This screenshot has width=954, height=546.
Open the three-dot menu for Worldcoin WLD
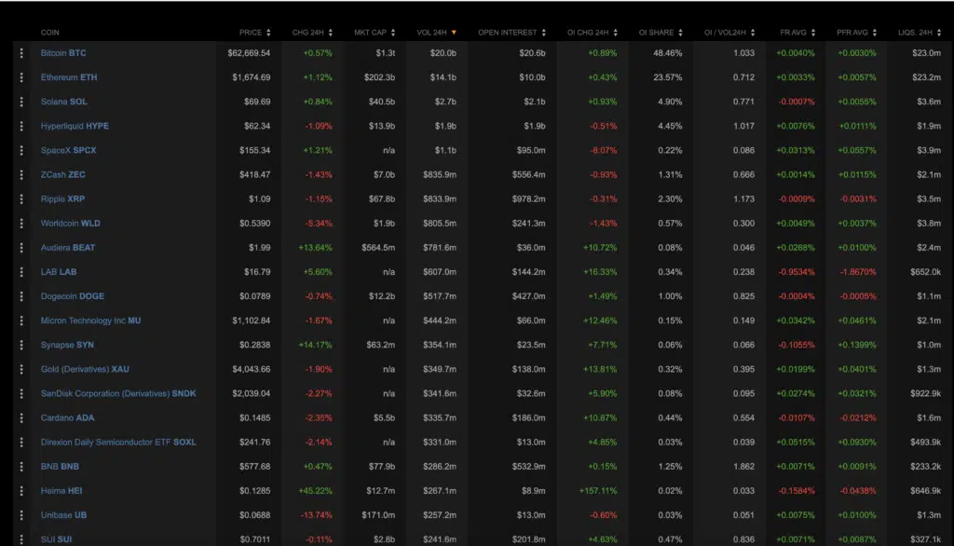tap(21, 224)
